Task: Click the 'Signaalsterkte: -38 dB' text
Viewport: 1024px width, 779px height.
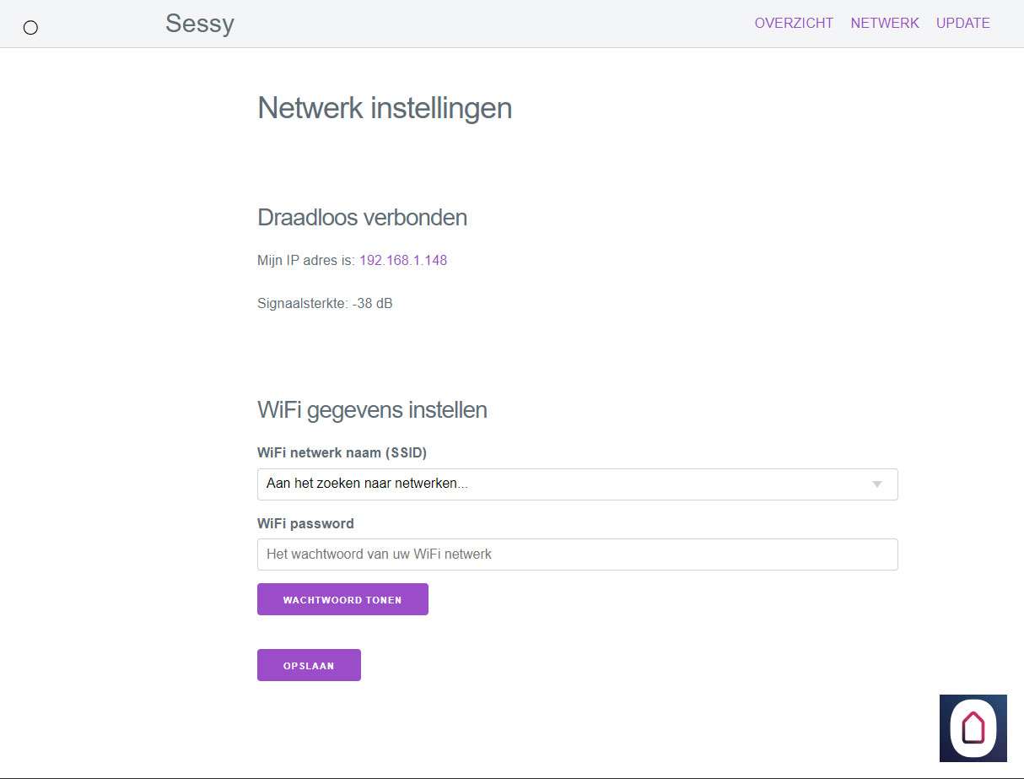Action: [325, 304]
